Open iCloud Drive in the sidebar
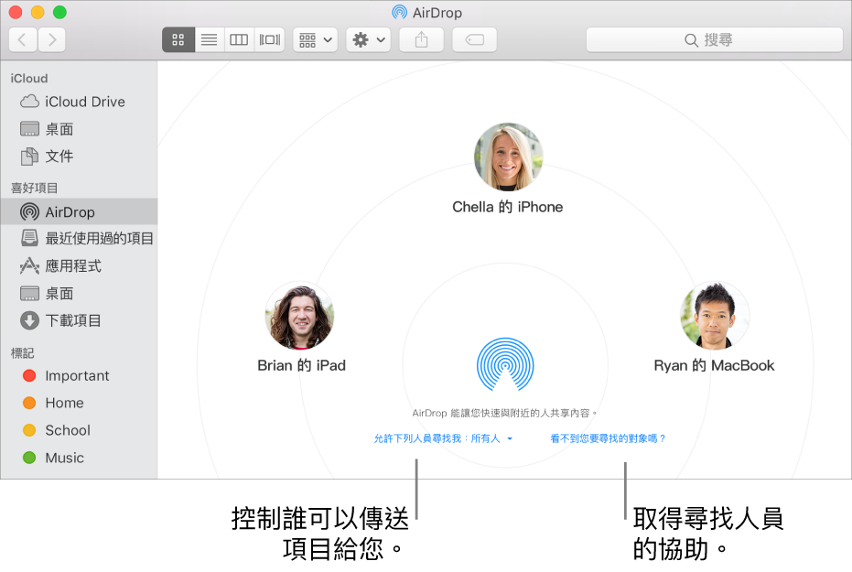The image size is (852, 572). (79, 102)
